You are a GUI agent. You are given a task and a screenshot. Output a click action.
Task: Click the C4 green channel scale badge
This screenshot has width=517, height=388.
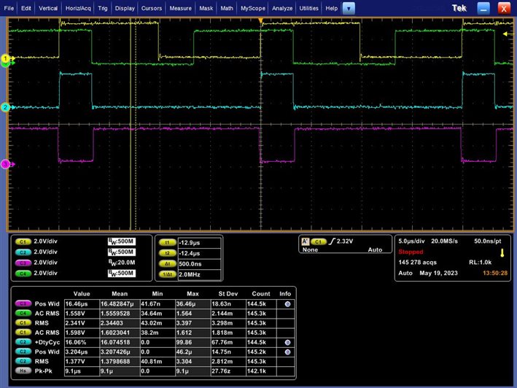click(x=22, y=273)
